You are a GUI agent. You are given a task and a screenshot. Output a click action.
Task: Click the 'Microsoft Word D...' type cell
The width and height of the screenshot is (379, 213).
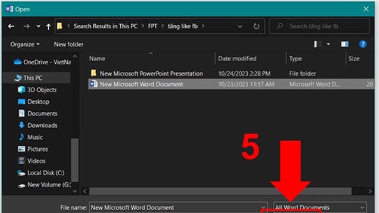coord(314,84)
